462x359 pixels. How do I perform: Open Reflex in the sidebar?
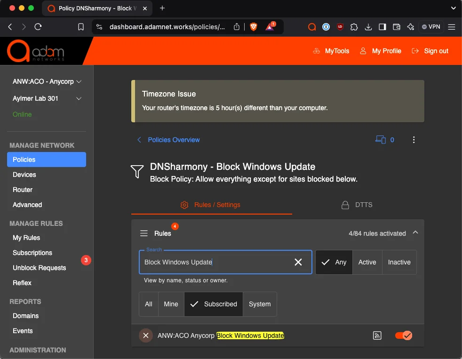point(22,283)
